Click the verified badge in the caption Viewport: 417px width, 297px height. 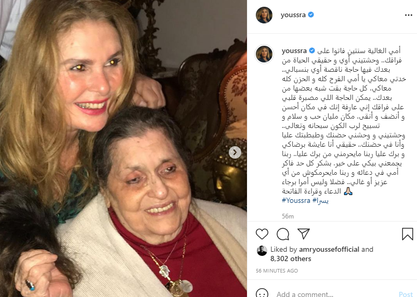(312, 50)
